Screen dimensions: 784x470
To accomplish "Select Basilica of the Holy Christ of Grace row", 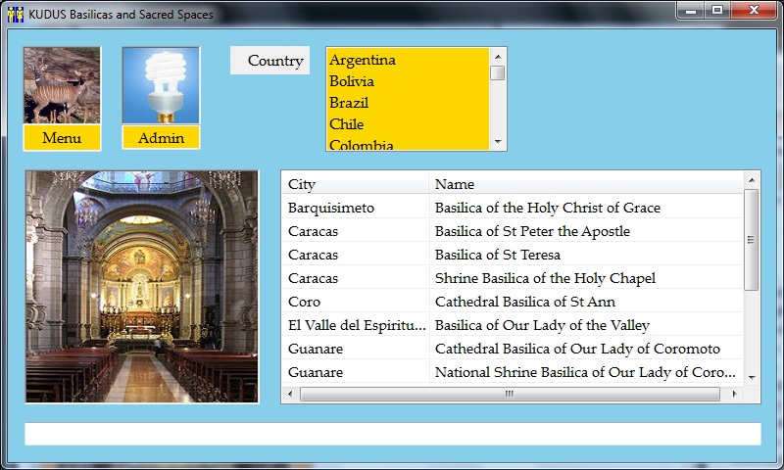I will coord(547,208).
